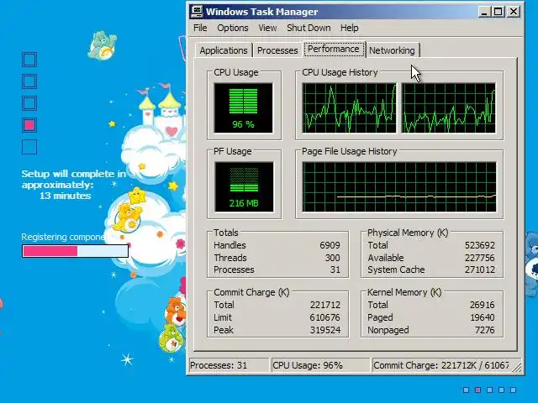Click Kernel Memory Paged value 19640

coord(482,317)
